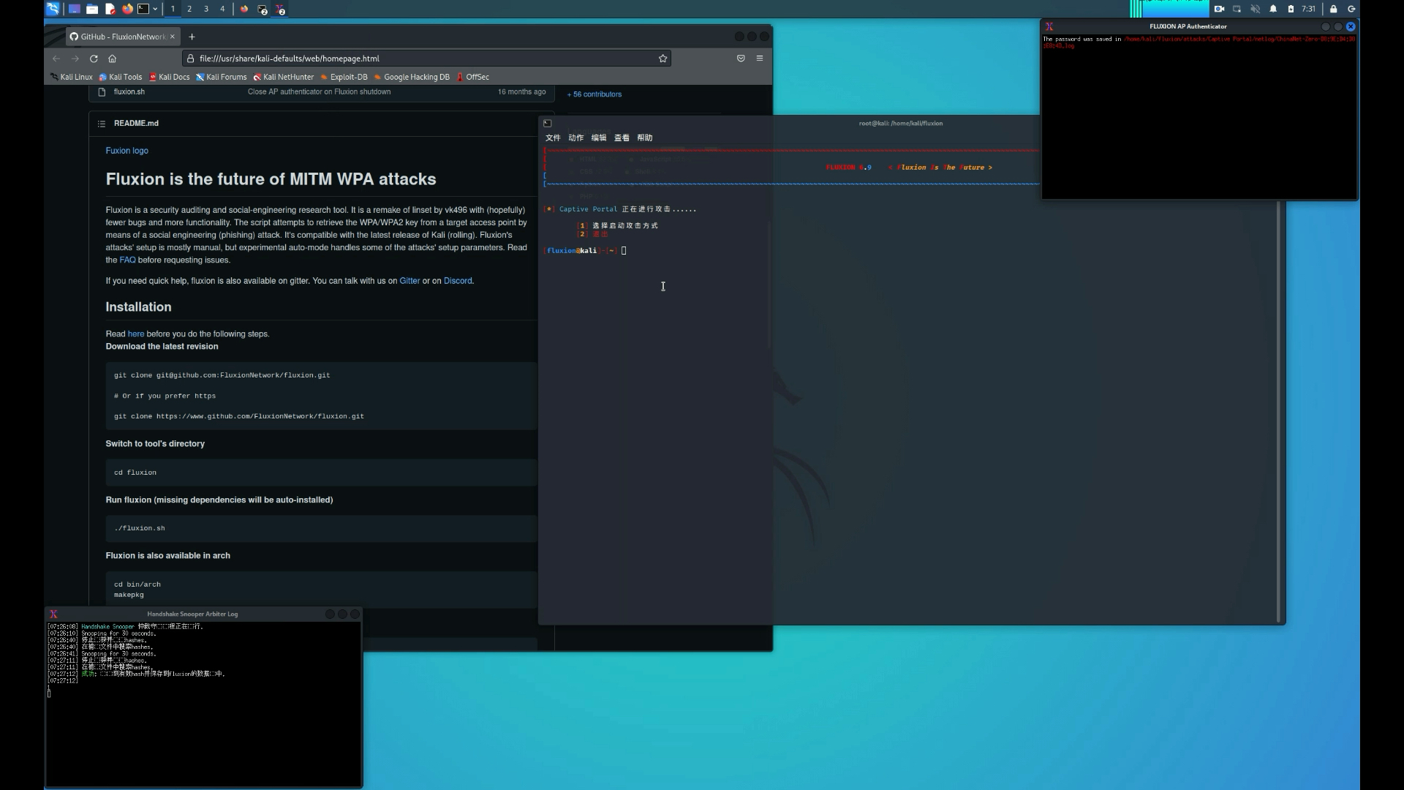Reload the current Firefox page
Screen dimensions: 1404x790
(94, 59)
